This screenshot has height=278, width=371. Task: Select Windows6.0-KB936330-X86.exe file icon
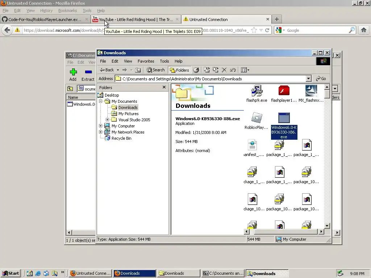(284, 126)
